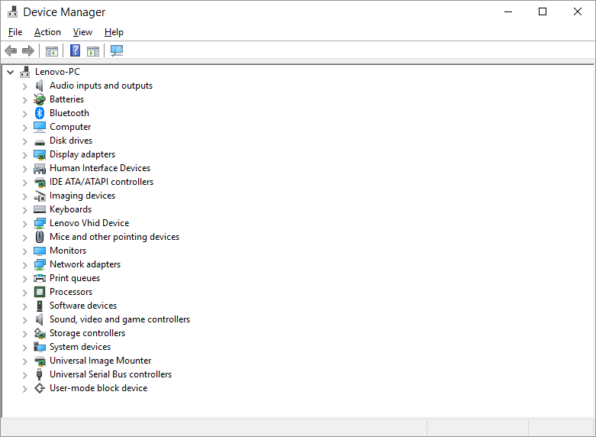This screenshot has height=437, width=596.
Task: Open the File menu
Action: [15, 32]
